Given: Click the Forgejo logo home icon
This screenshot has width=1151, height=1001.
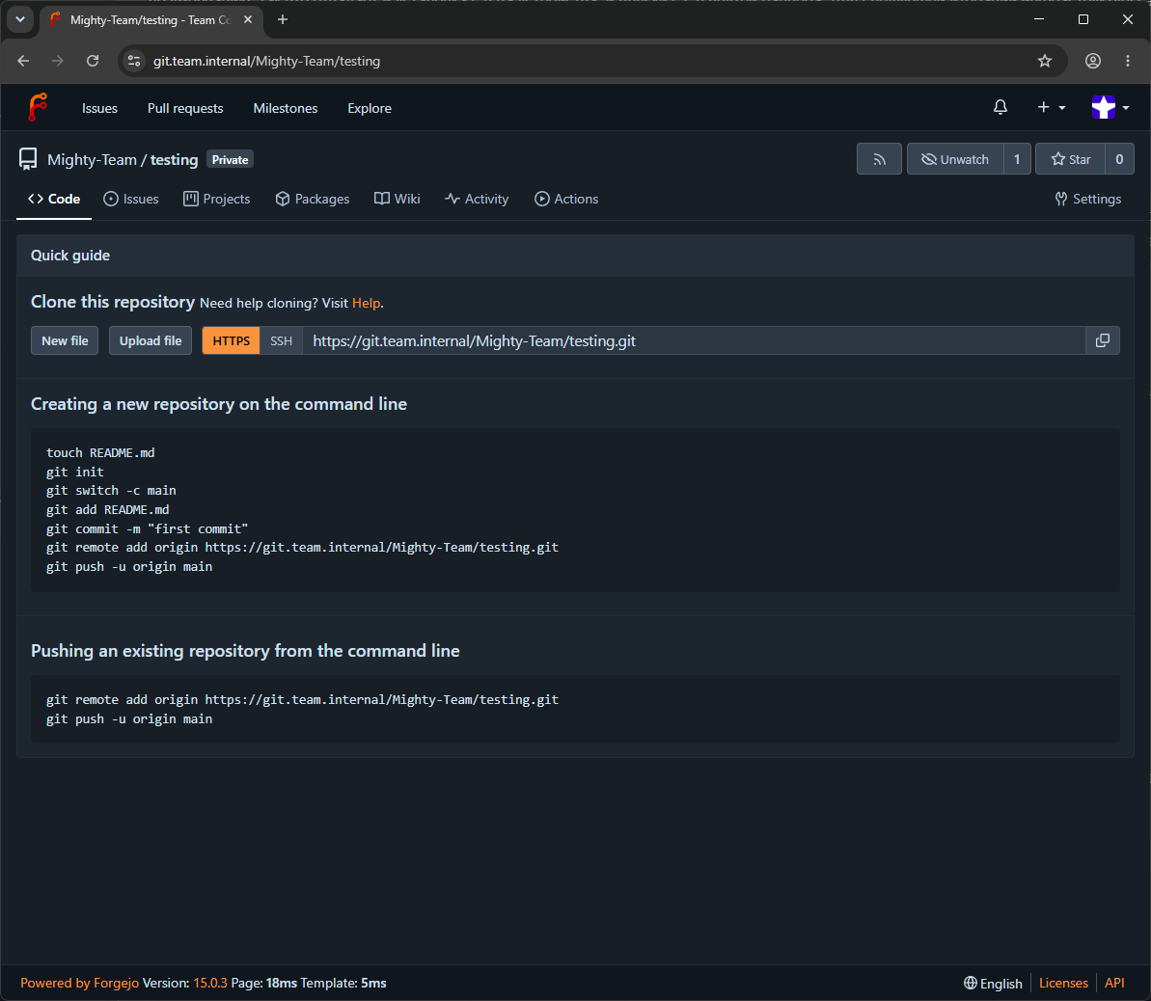Looking at the screenshot, I should click(38, 107).
